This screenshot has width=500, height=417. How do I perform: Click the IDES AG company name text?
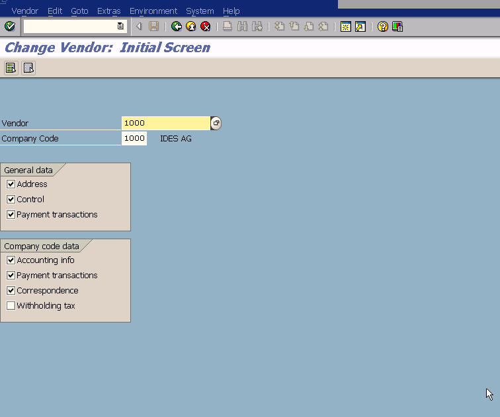pyautogui.click(x=176, y=139)
